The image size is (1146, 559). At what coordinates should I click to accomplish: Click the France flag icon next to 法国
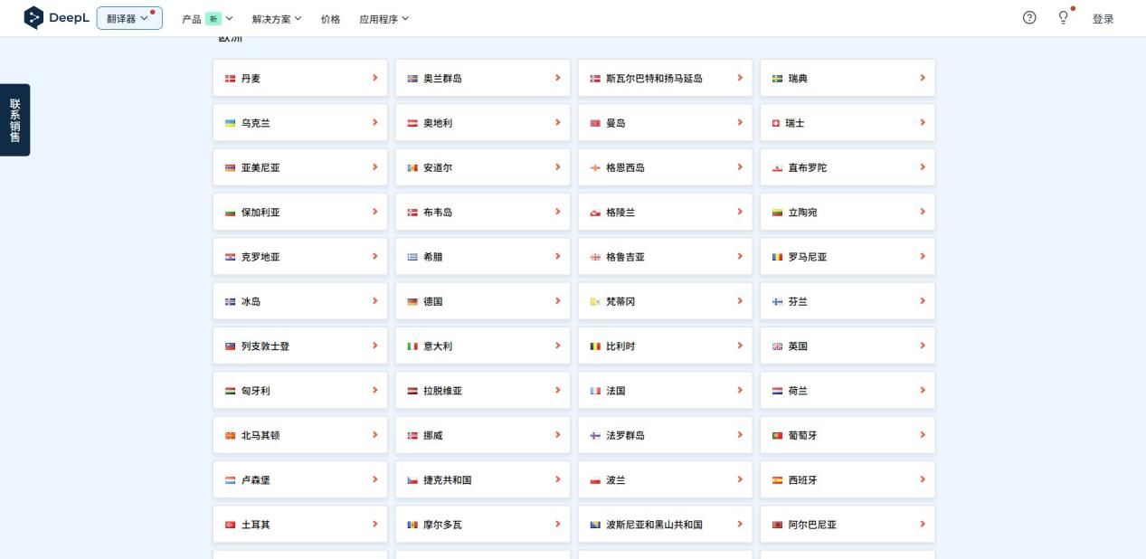click(595, 391)
